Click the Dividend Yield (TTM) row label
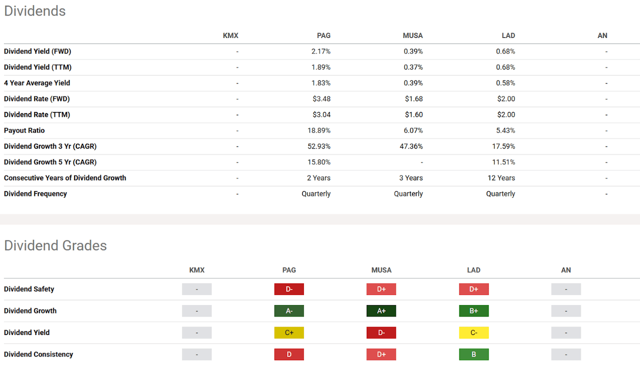Image resolution: width=640 pixels, height=375 pixels. pos(38,67)
